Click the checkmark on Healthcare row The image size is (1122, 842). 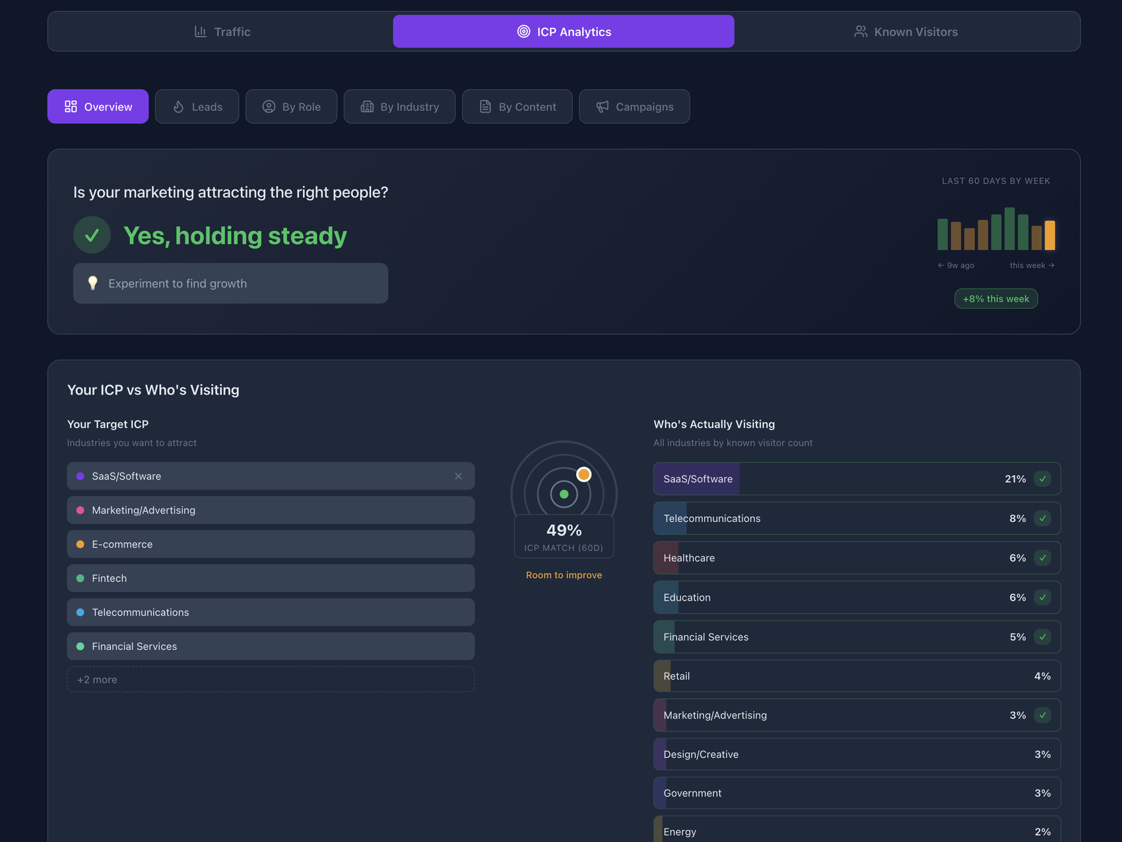[1042, 558]
